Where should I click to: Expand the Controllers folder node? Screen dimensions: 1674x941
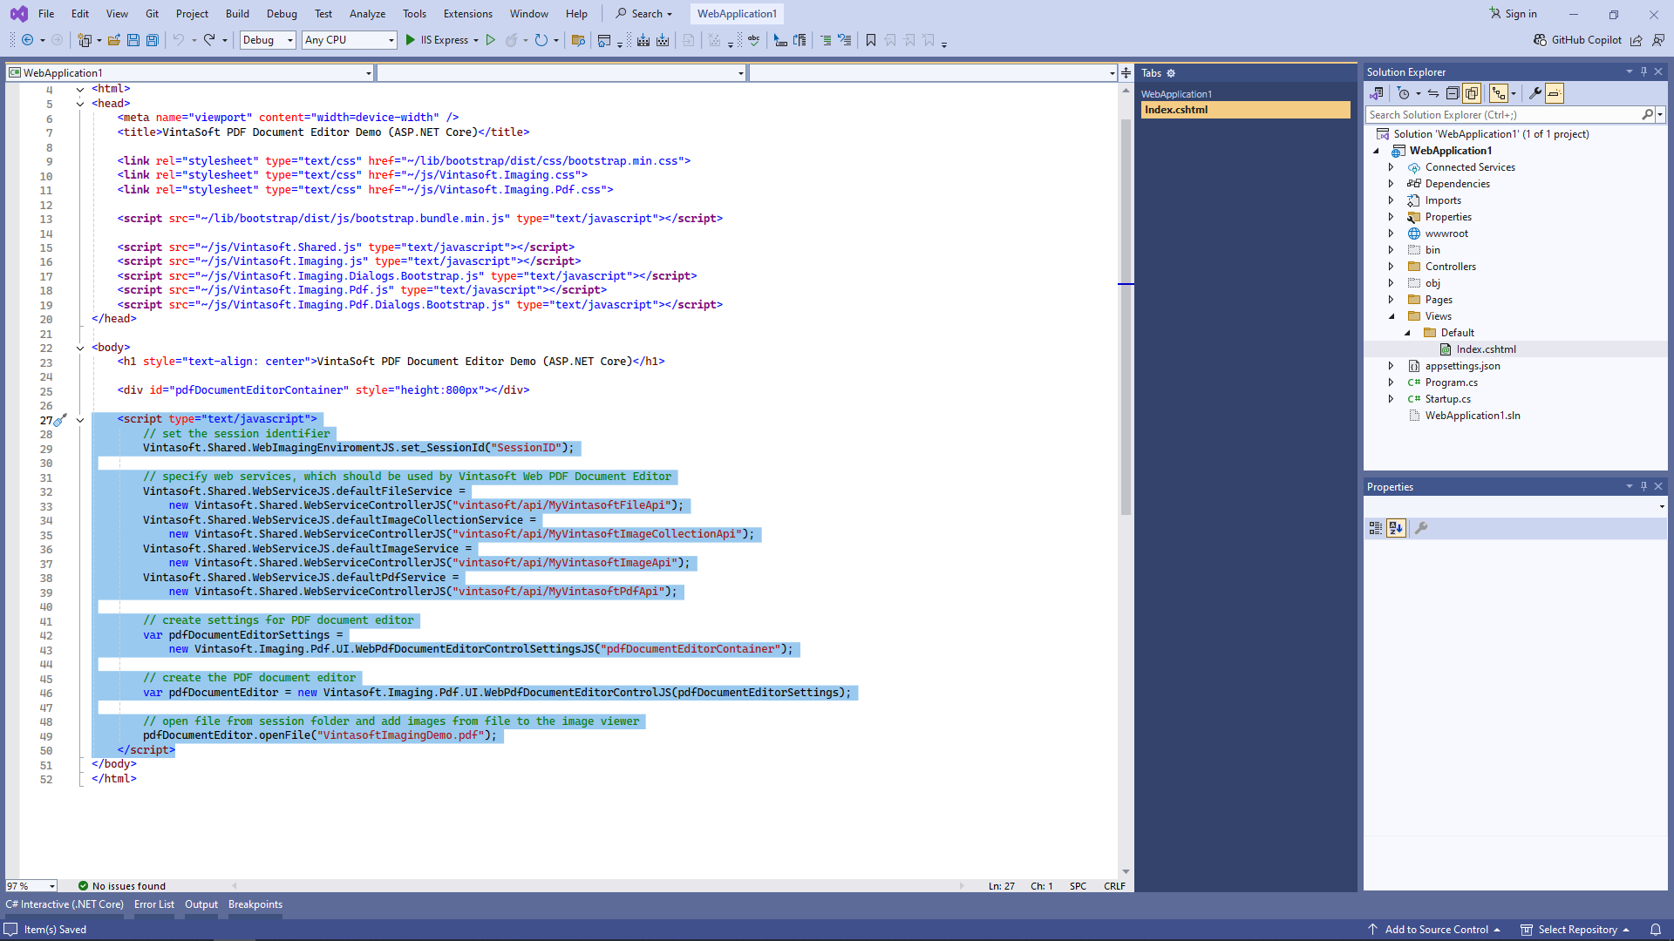point(1392,267)
